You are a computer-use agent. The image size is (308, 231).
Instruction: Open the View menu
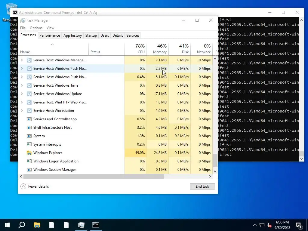pyautogui.click(x=50, y=28)
